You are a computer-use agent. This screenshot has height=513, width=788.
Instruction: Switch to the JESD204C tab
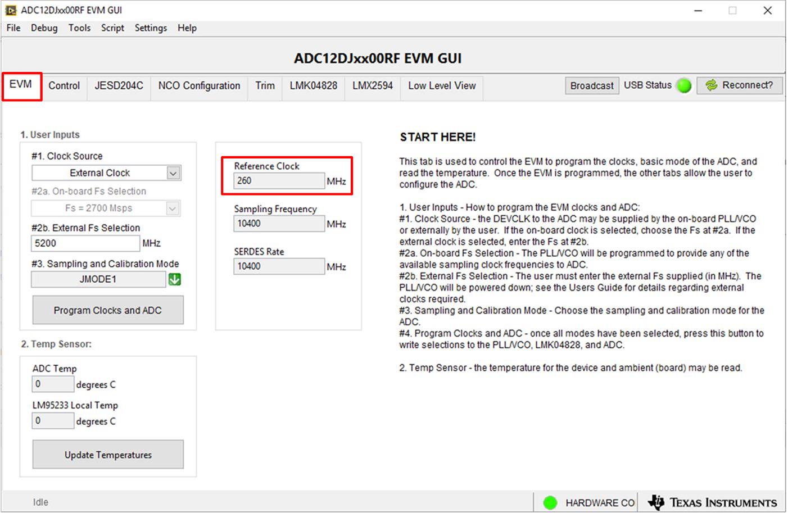119,86
